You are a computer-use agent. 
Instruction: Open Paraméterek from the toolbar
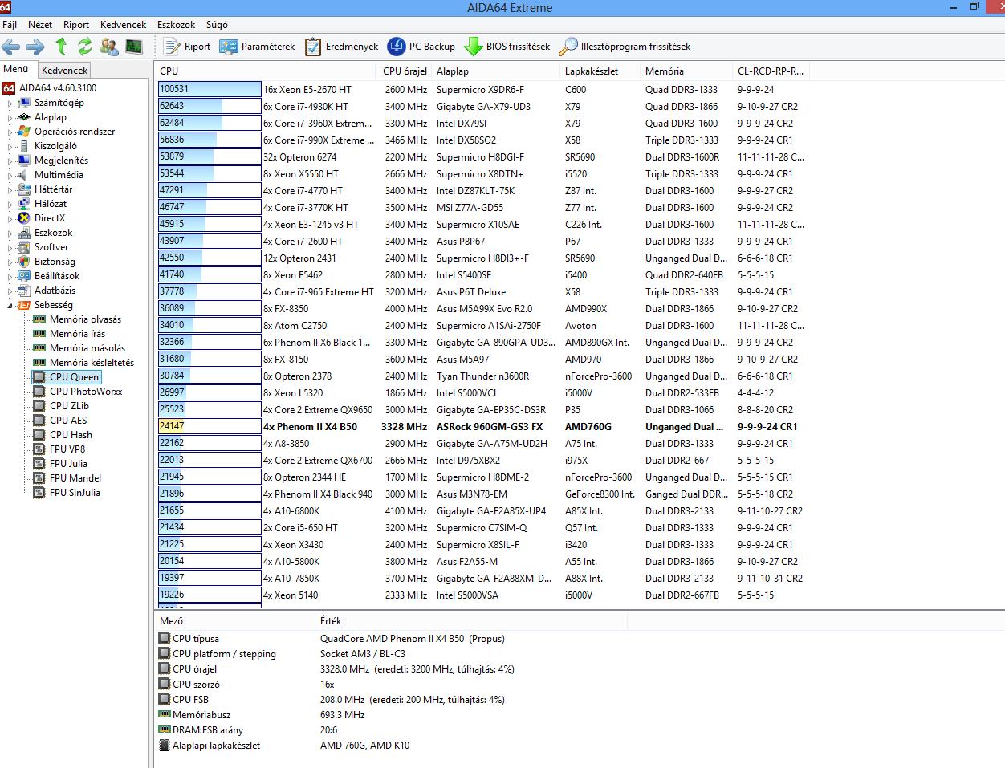[258, 47]
